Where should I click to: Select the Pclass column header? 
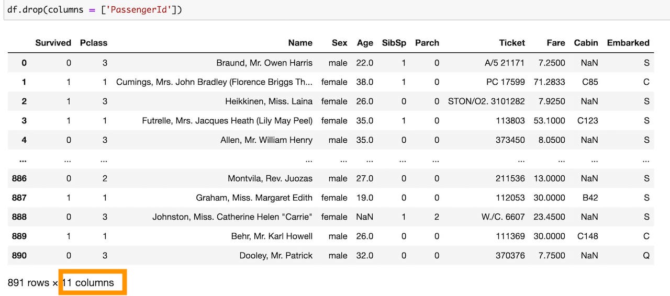coord(94,43)
